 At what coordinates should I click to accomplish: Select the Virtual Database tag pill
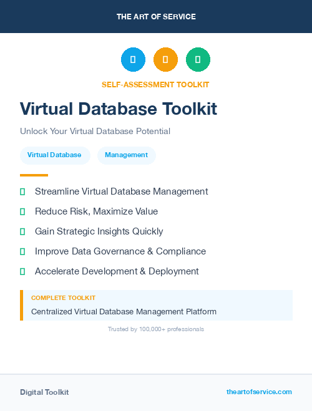point(55,155)
